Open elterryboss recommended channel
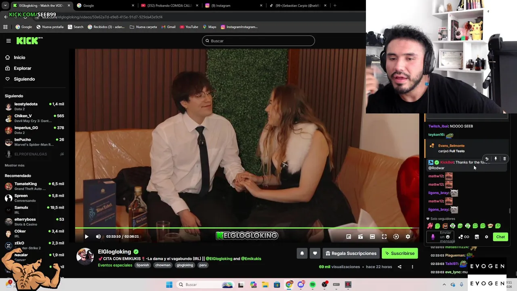517x291 pixels. pos(34,221)
